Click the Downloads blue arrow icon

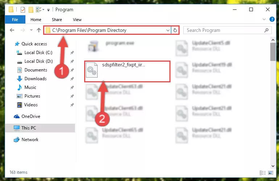(x=19, y=79)
